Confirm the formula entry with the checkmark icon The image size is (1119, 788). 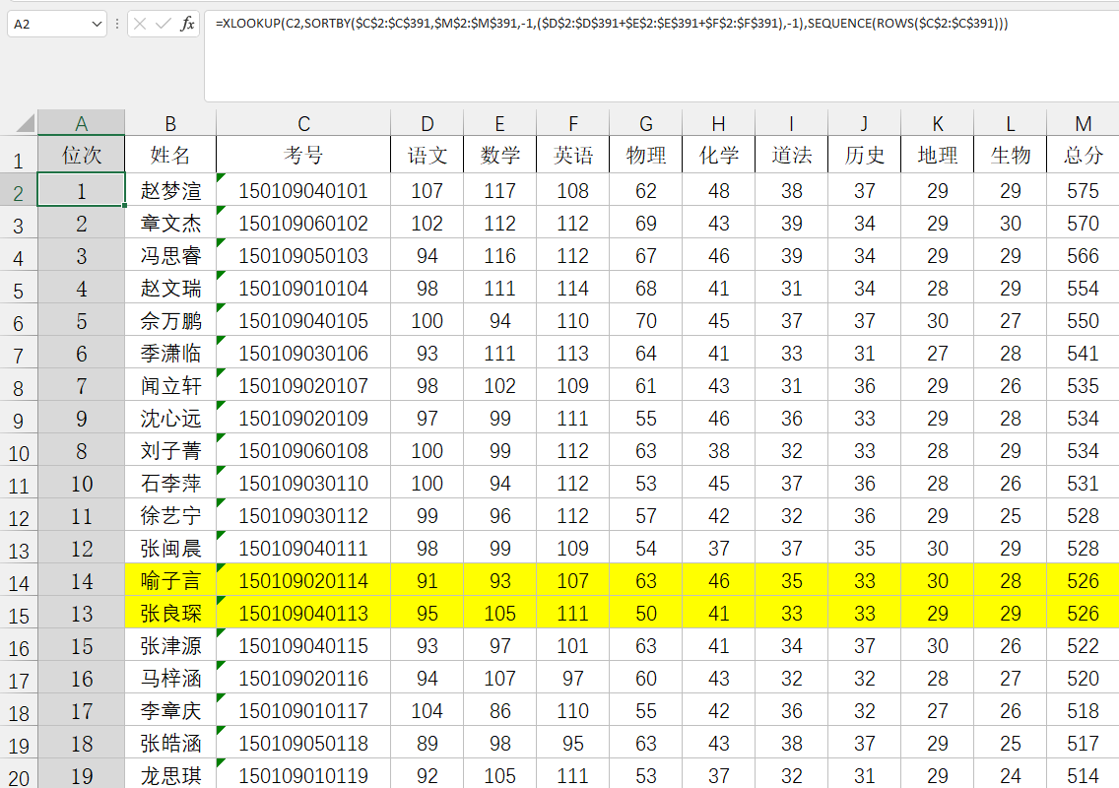point(164,25)
